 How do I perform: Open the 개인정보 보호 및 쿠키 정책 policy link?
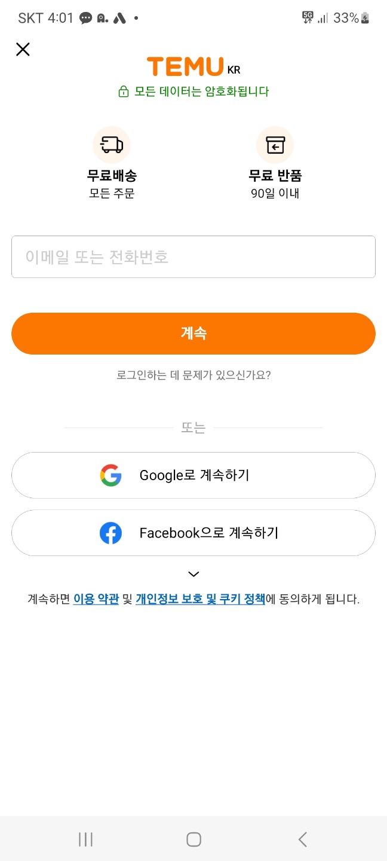pos(200,599)
